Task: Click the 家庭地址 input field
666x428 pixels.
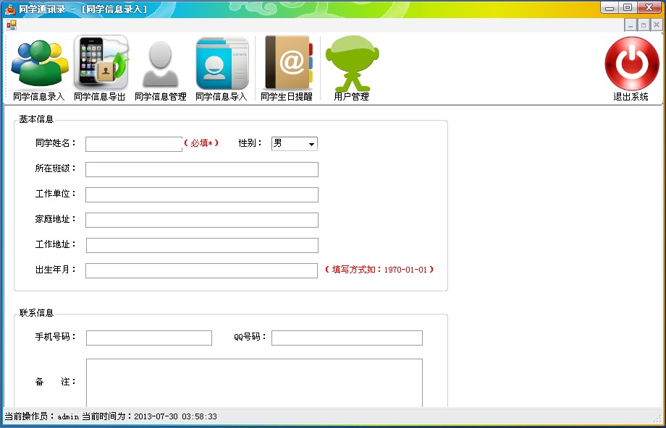Action: coord(202,221)
